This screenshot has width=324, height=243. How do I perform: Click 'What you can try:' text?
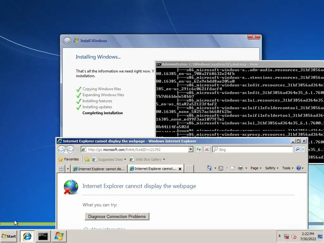pos(100,205)
